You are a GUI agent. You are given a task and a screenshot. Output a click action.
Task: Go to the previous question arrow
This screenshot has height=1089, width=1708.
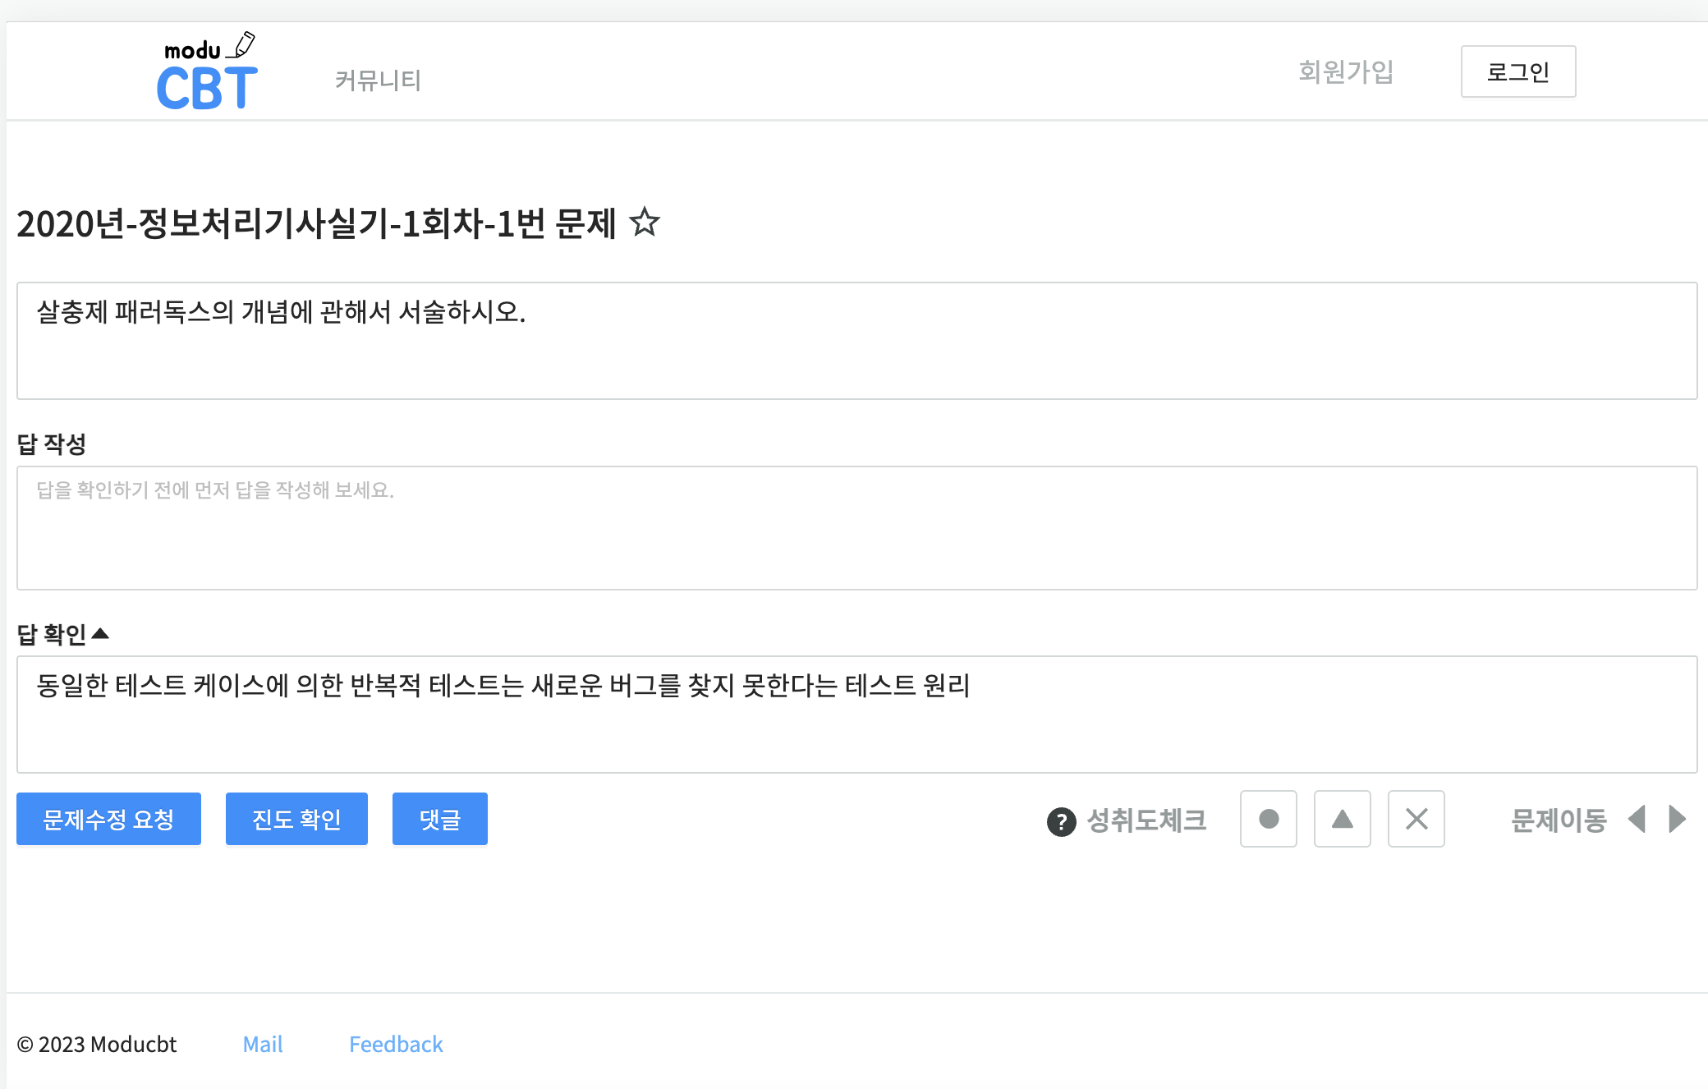pyautogui.click(x=1637, y=819)
